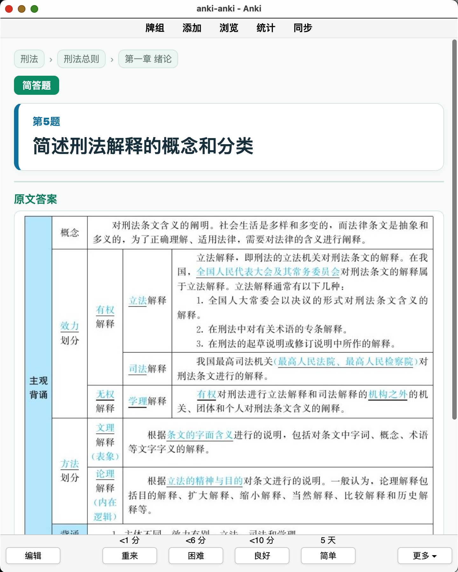Click 添加 to add a card
This screenshot has height=572, width=458.
coord(192,28)
